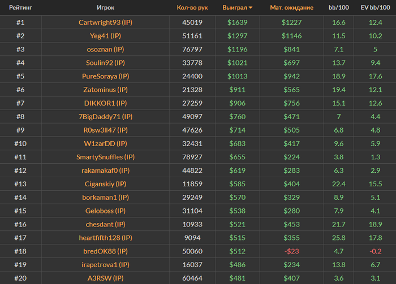The image size is (396, 284).
Task: Open player PureSoraya (IP) profile
Action: coord(106,76)
